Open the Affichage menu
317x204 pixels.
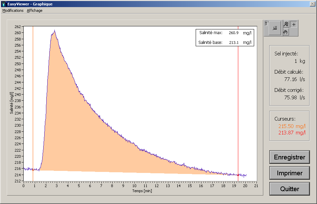coord(34,10)
